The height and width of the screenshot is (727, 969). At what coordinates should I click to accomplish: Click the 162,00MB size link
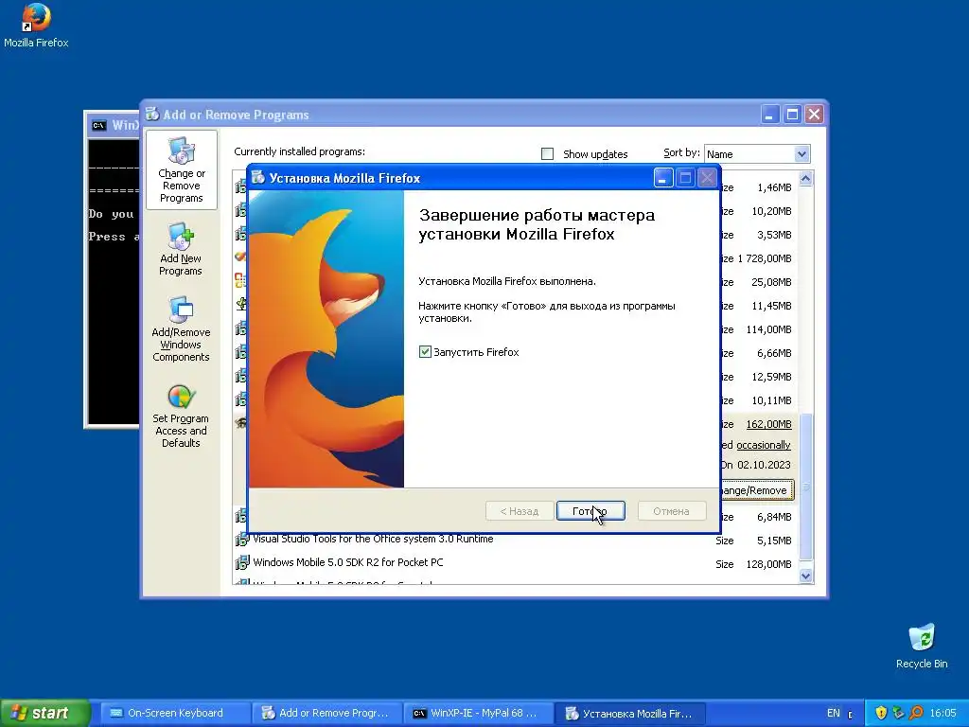(768, 424)
